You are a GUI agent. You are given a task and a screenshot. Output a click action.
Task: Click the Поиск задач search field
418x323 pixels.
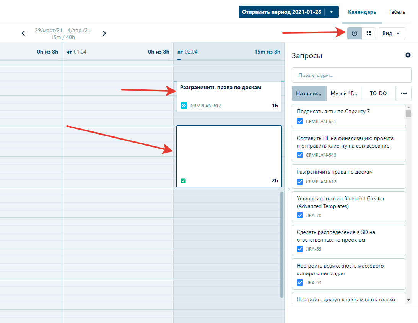[351, 75]
